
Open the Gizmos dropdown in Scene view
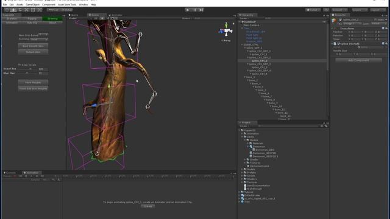tap(186, 18)
